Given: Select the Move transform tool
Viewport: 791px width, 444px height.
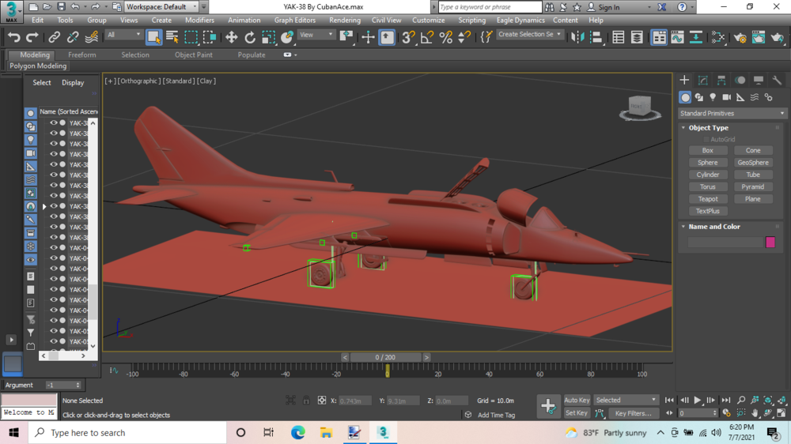Looking at the screenshot, I should tap(231, 37).
